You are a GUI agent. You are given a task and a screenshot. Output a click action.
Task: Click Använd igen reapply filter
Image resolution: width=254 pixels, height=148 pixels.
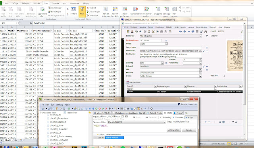point(93,12)
